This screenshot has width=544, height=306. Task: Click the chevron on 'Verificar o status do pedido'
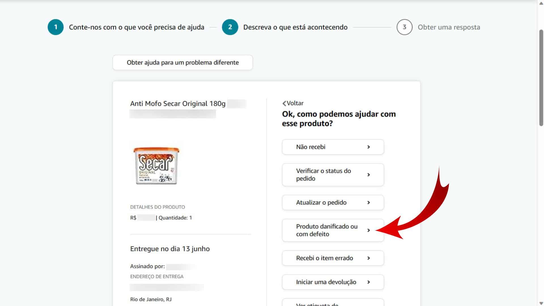pyautogui.click(x=369, y=175)
